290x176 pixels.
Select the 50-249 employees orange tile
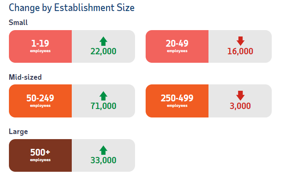[x=40, y=101]
